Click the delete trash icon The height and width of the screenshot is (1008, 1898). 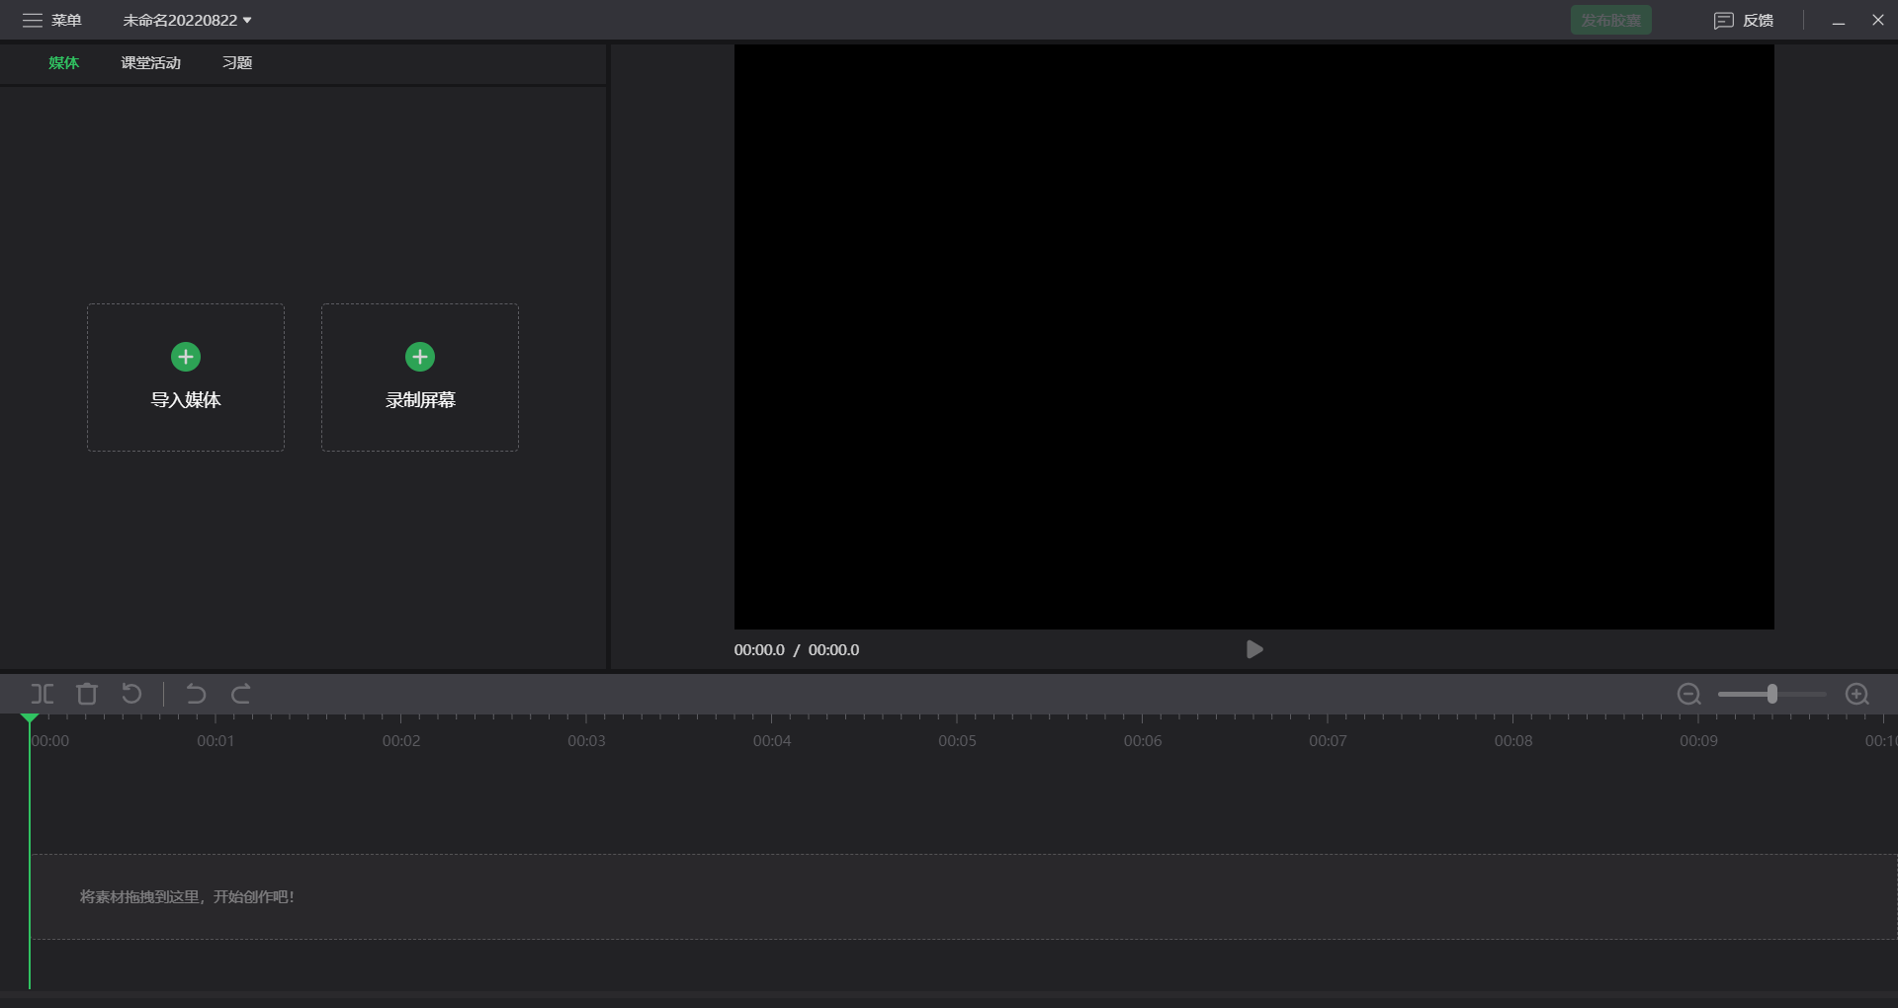click(87, 694)
